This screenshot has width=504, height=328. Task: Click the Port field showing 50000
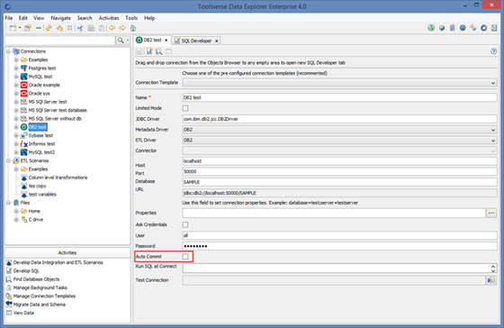click(340, 171)
